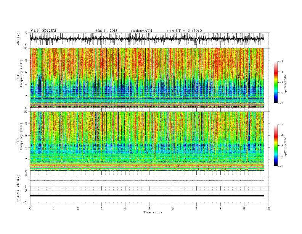Image resolution: width=302 pixels, height=234 pixels.
Task: Click the "2" kHz tick of ch.1 spectrogram
Action: [26, 96]
